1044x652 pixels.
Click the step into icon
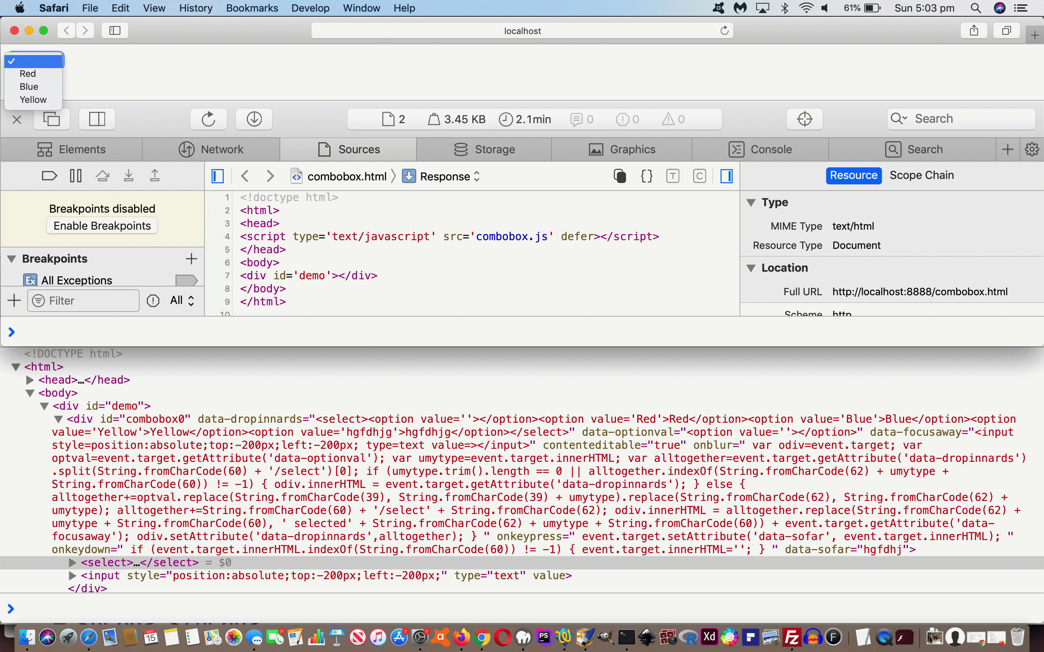[x=129, y=176]
